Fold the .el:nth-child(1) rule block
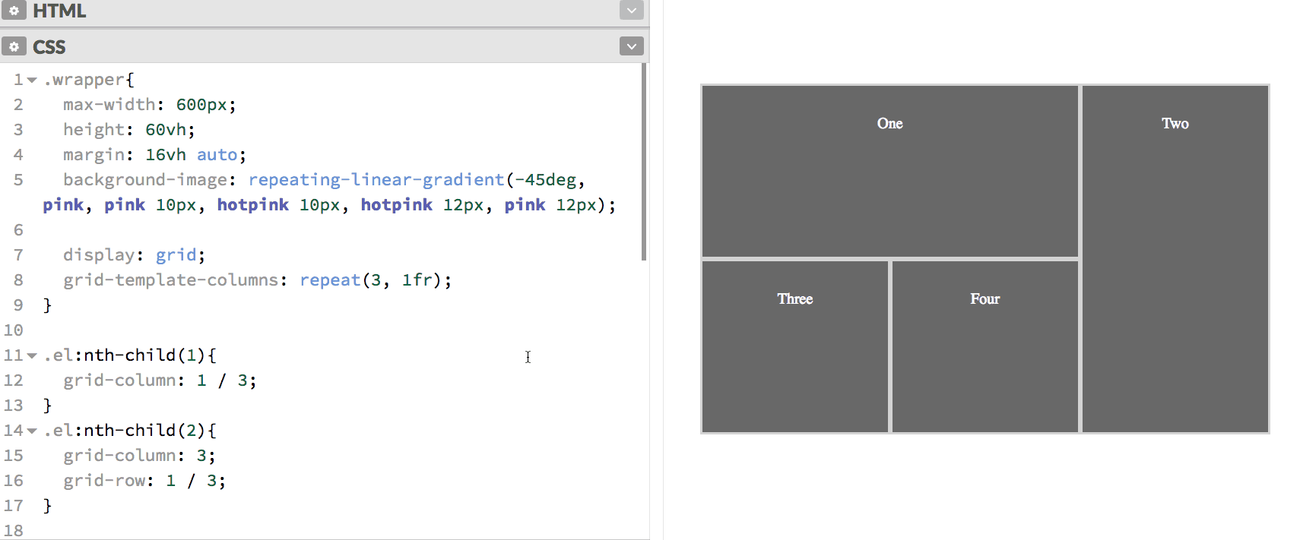 tap(32, 355)
